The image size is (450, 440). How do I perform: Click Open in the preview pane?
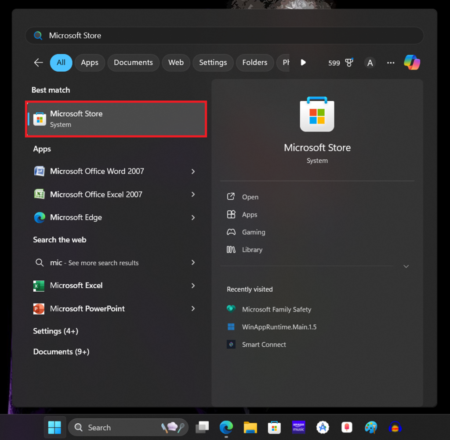coord(250,197)
